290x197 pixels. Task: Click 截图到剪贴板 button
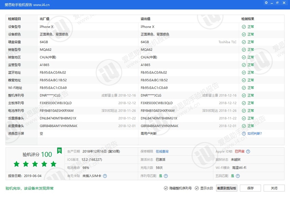[x=227, y=188]
